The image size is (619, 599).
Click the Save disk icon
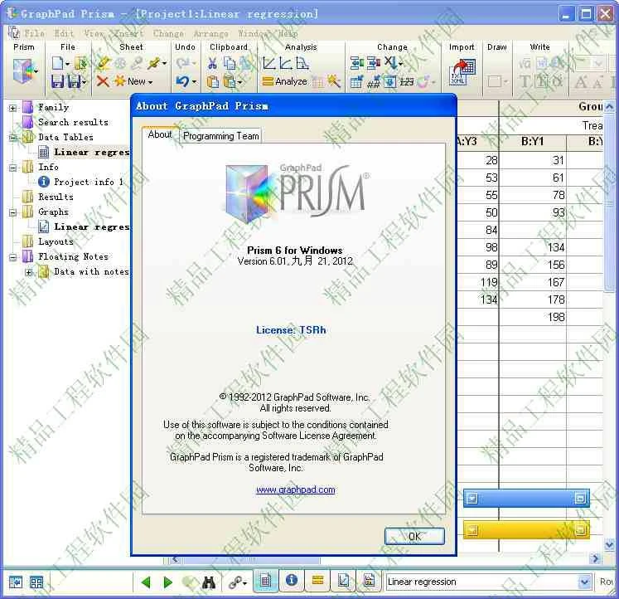coord(58,81)
